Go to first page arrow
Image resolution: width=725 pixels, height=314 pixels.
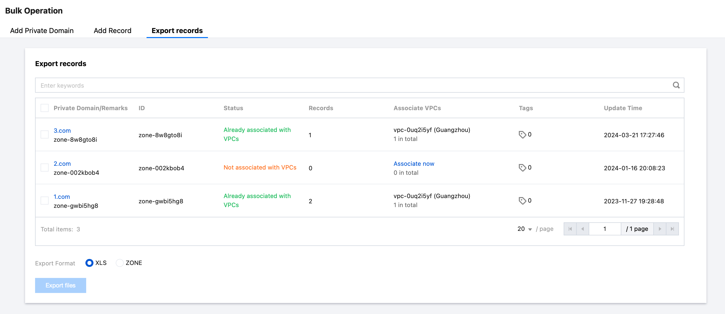coord(570,229)
